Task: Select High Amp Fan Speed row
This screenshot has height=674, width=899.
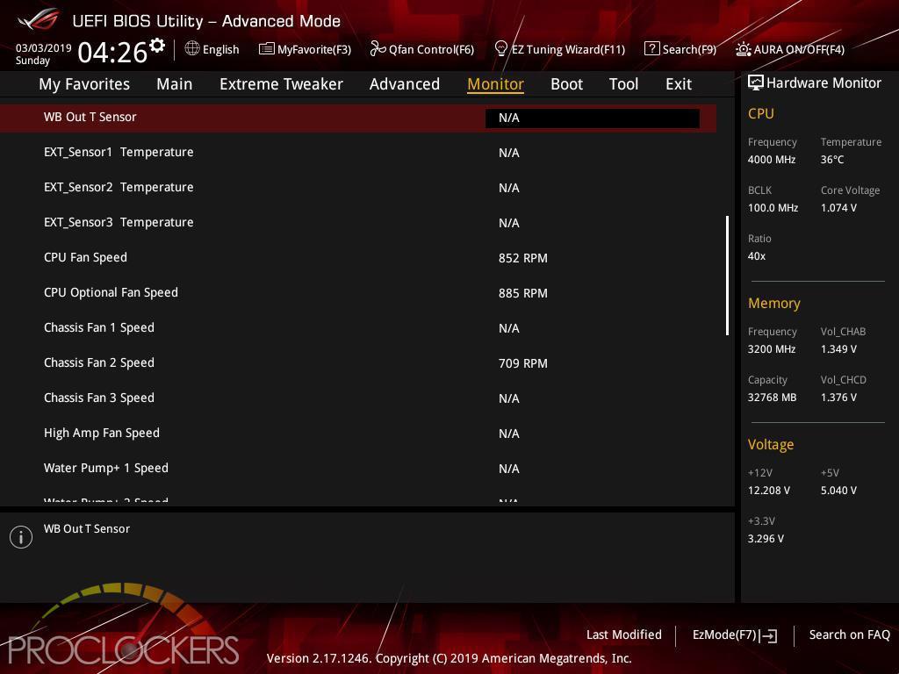Action: coord(358,434)
